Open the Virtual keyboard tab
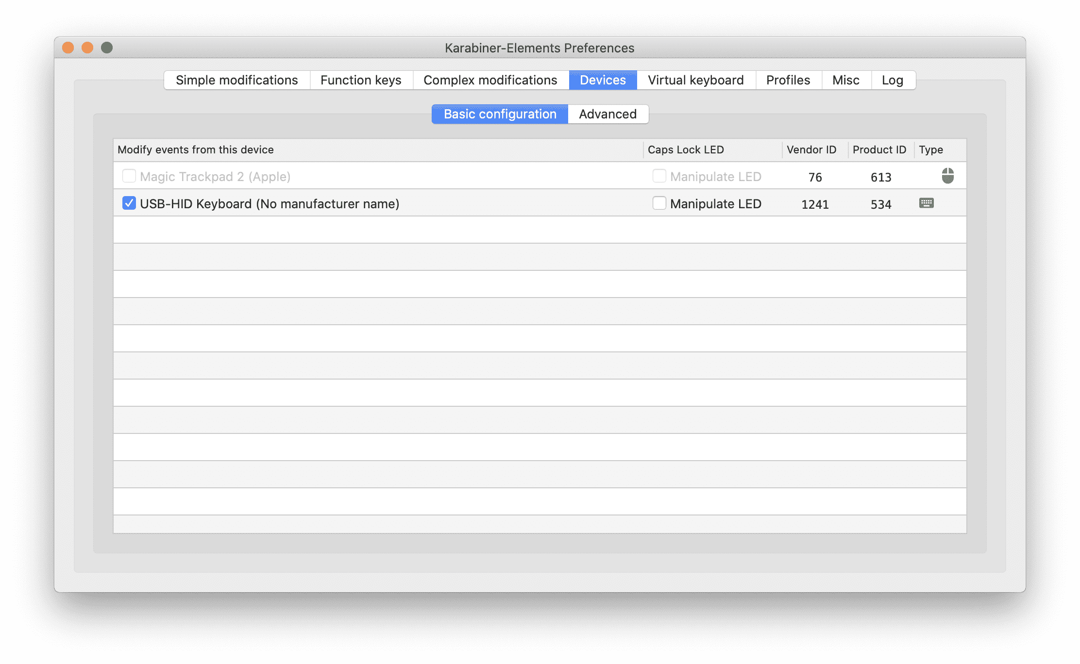This screenshot has width=1080, height=664. pyautogui.click(x=695, y=80)
